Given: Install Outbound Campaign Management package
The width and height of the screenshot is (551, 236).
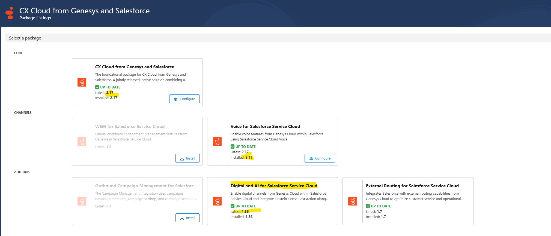Looking at the screenshot, I should 187,218.
